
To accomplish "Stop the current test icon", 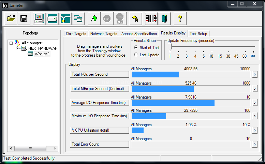I will [x=107, y=18].
